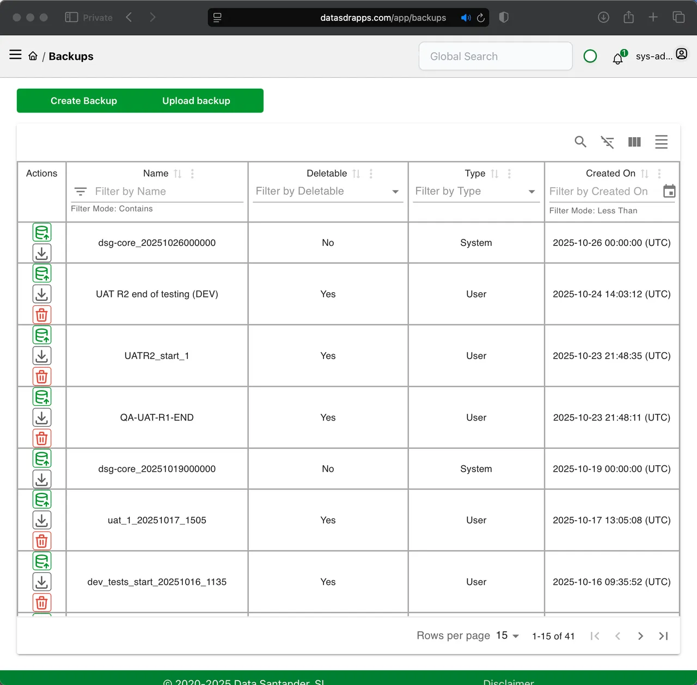Click the Upload backup button
697x685 pixels.
click(x=196, y=101)
